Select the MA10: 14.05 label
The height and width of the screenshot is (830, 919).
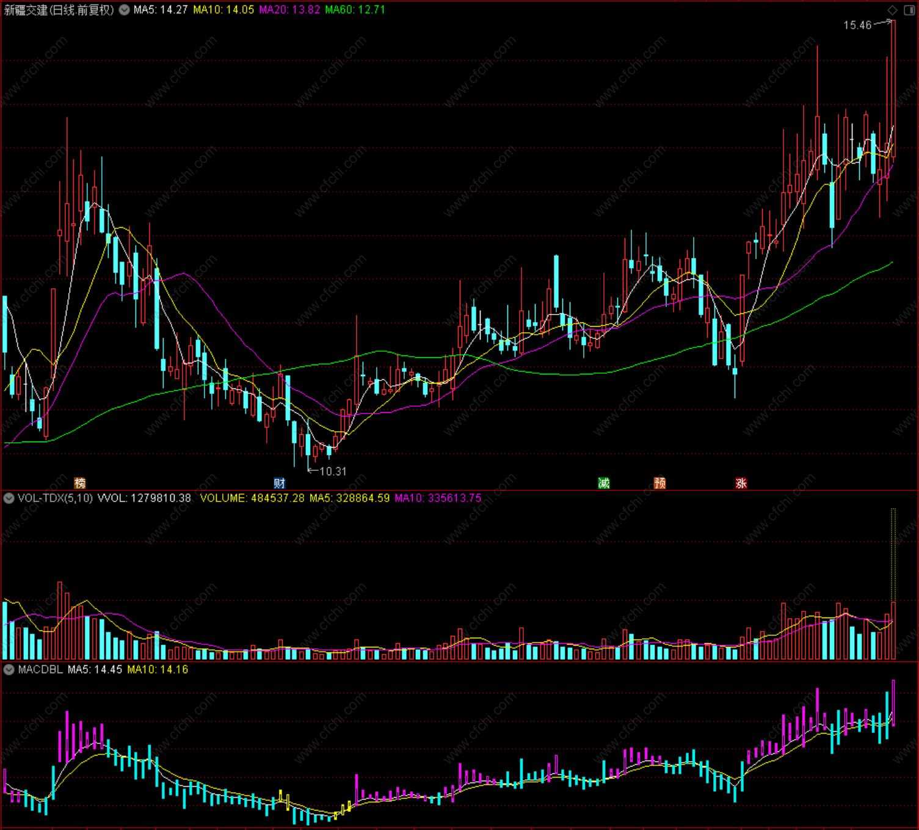(x=223, y=10)
